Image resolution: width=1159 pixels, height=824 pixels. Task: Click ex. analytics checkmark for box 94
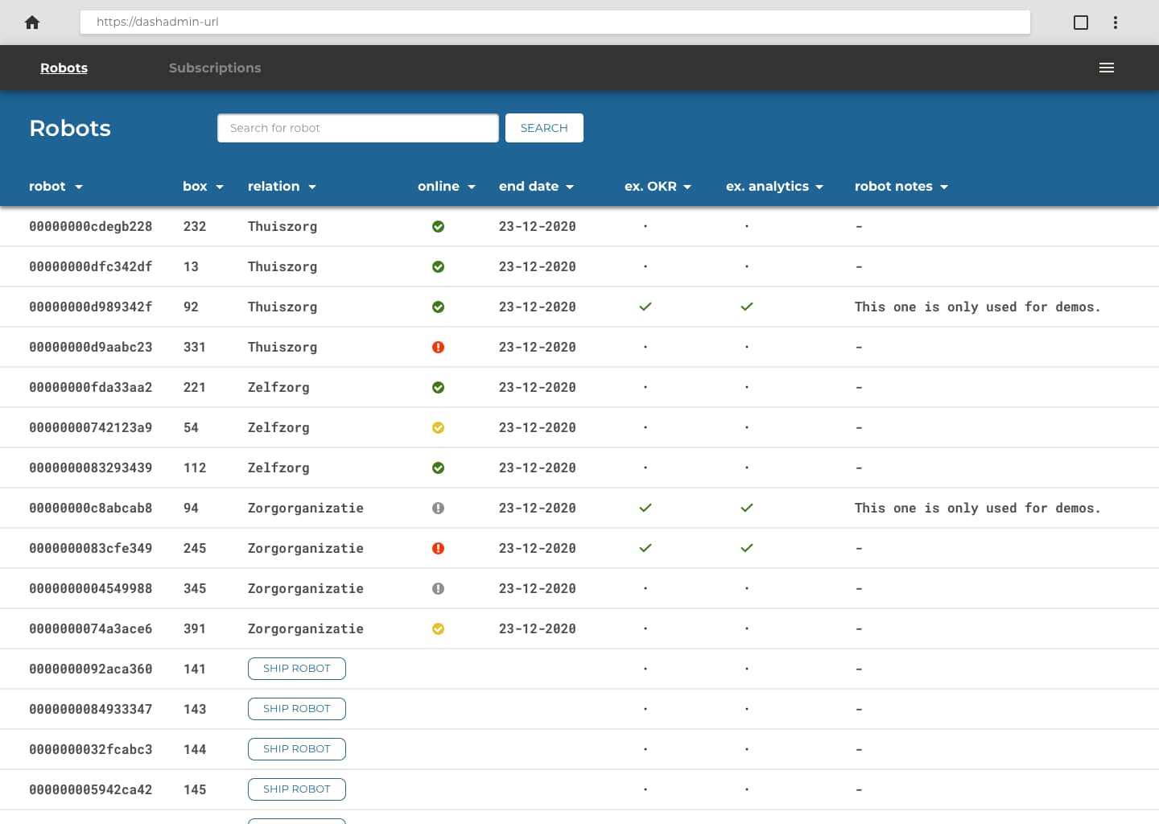(747, 508)
